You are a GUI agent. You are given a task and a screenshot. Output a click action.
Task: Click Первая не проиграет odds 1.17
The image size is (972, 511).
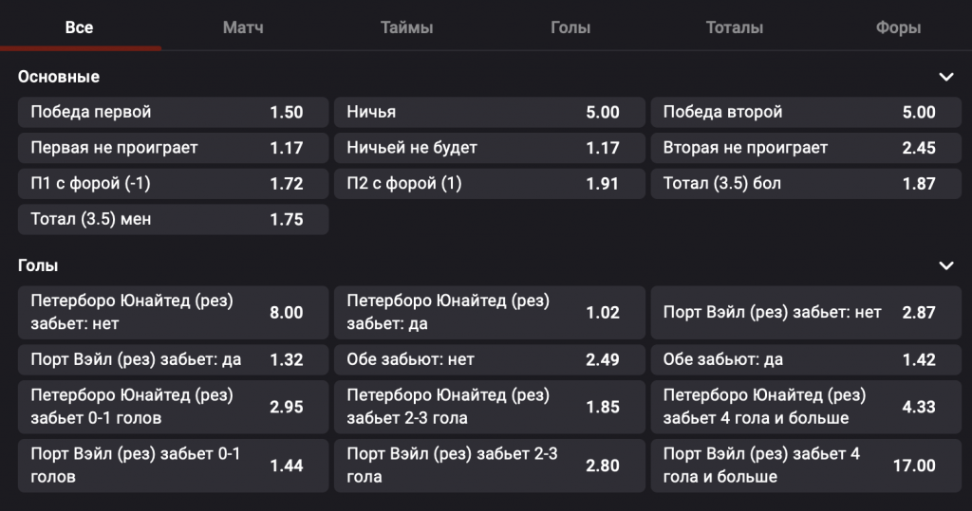[x=173, y=148]
